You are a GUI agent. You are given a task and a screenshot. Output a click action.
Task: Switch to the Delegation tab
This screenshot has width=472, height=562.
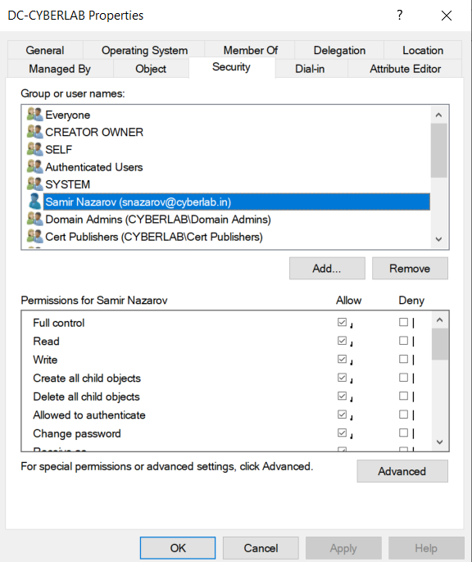click(339, 50)
